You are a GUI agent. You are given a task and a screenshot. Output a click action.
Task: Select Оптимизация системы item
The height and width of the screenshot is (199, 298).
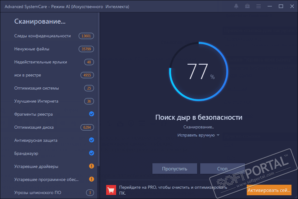pos(37,88)
